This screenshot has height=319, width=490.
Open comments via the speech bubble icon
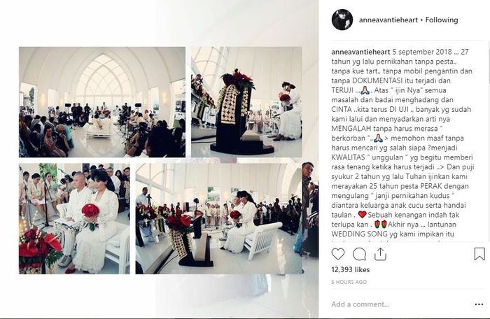[359, 255]
